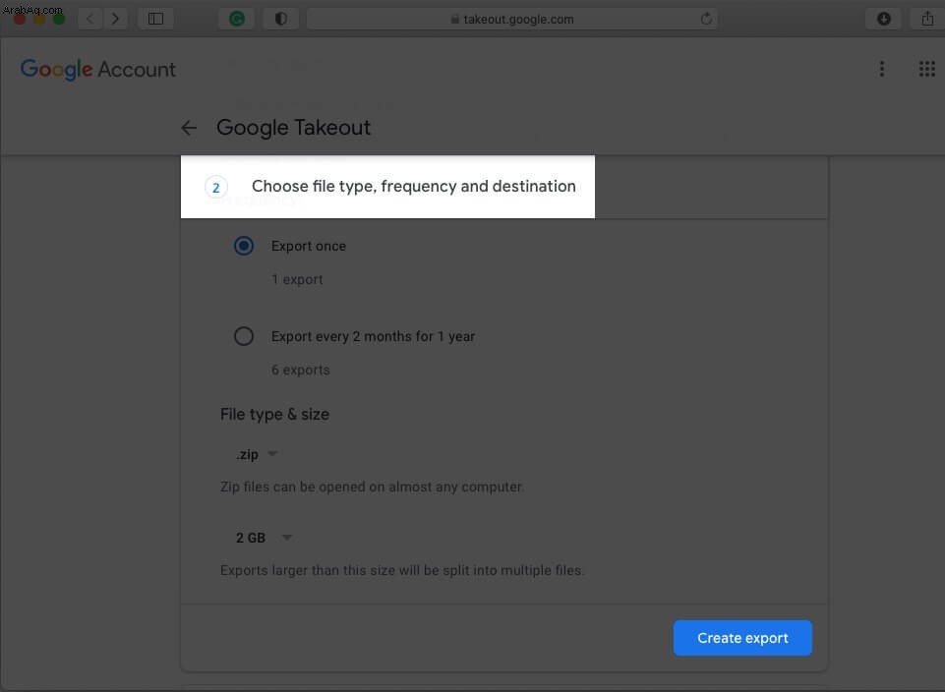This screenshot has width=945, height=692.
Task: Click the 1 export label
Action: point(297,279)
